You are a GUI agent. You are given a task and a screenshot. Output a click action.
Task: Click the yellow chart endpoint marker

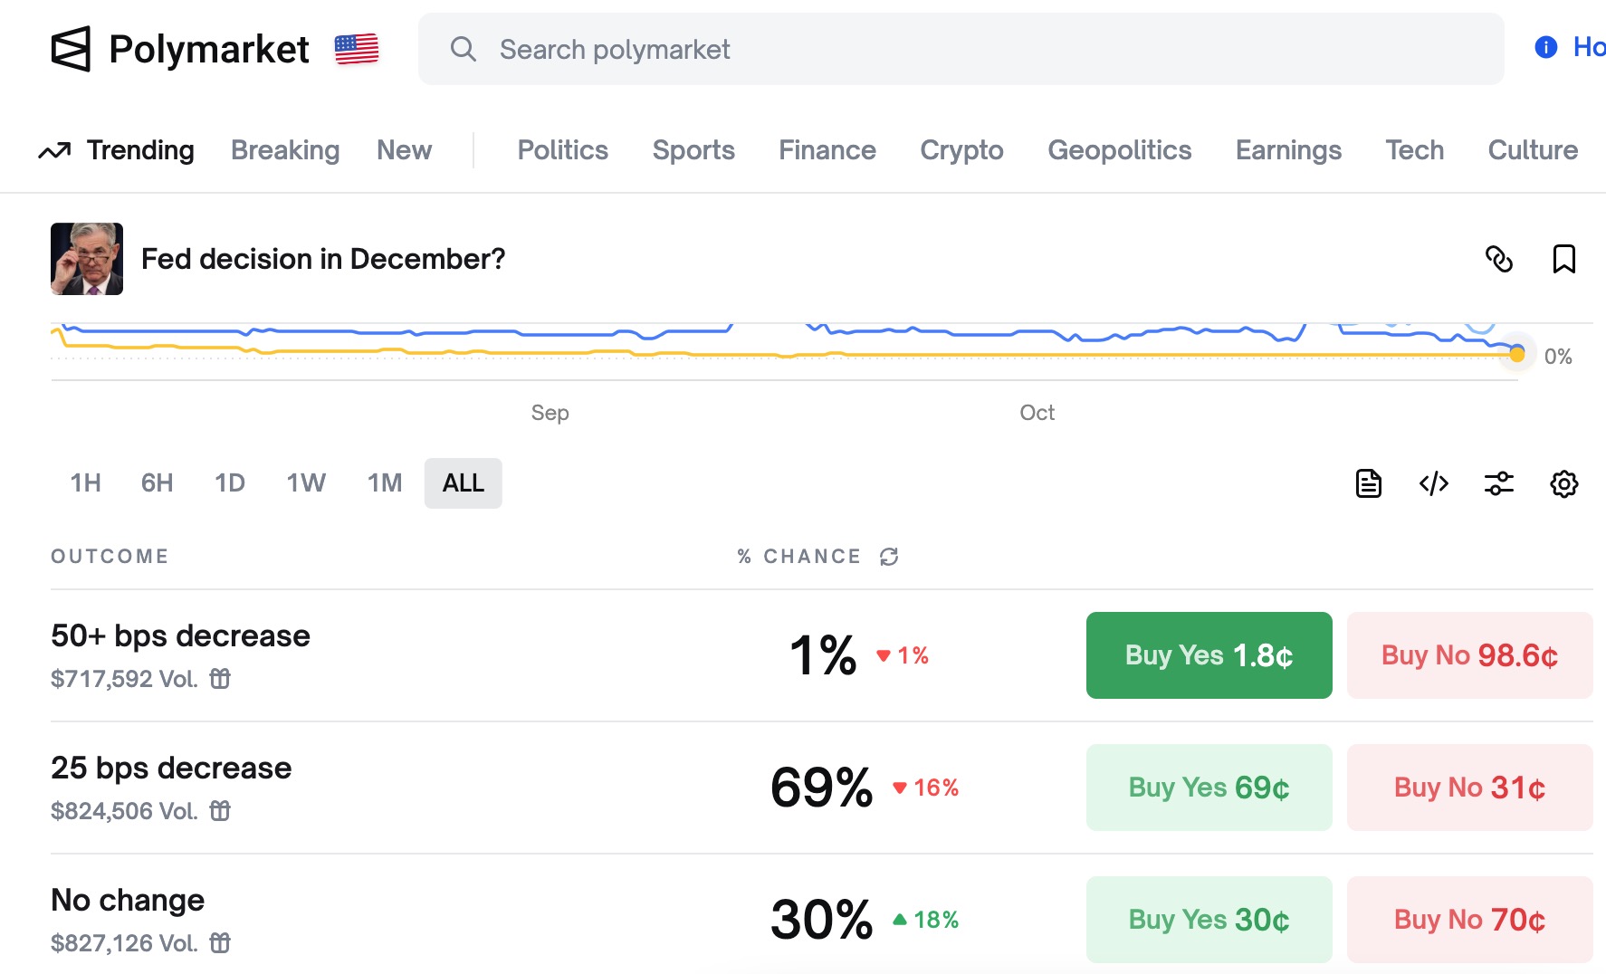tap(1517, 355)
